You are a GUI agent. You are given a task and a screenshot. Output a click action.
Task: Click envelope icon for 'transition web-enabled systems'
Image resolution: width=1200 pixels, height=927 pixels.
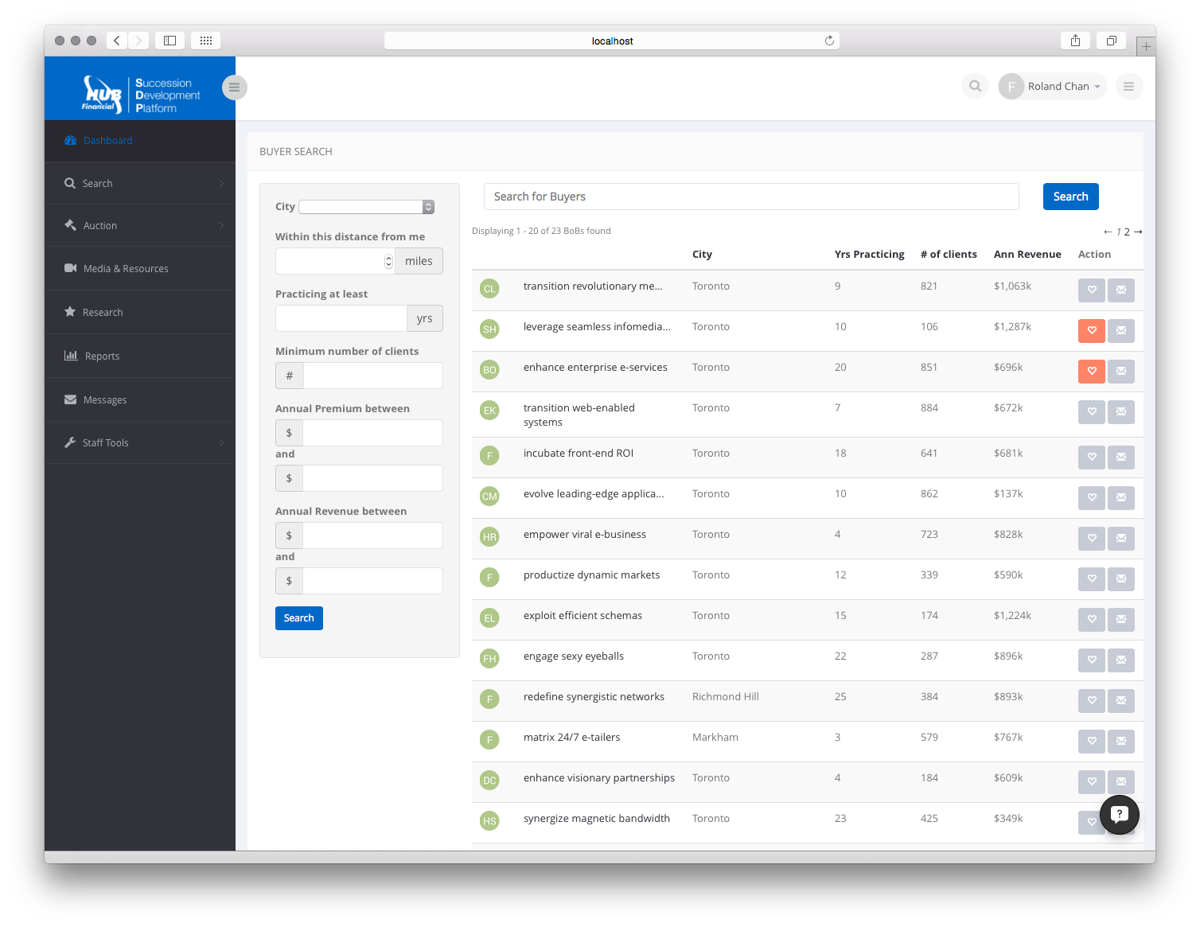1121,412
